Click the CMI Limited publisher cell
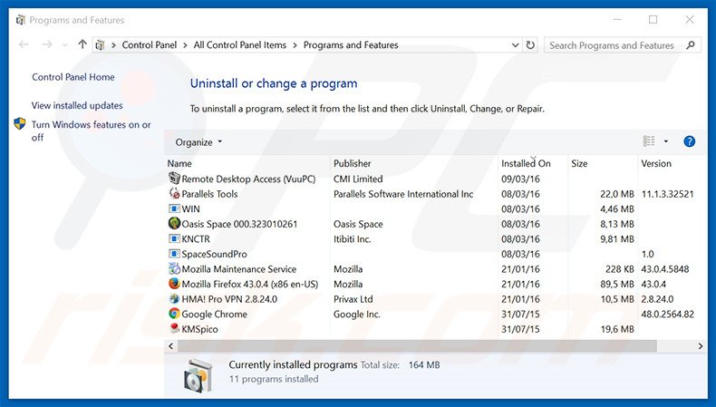The image size is (716, 407). pos(358,179)
